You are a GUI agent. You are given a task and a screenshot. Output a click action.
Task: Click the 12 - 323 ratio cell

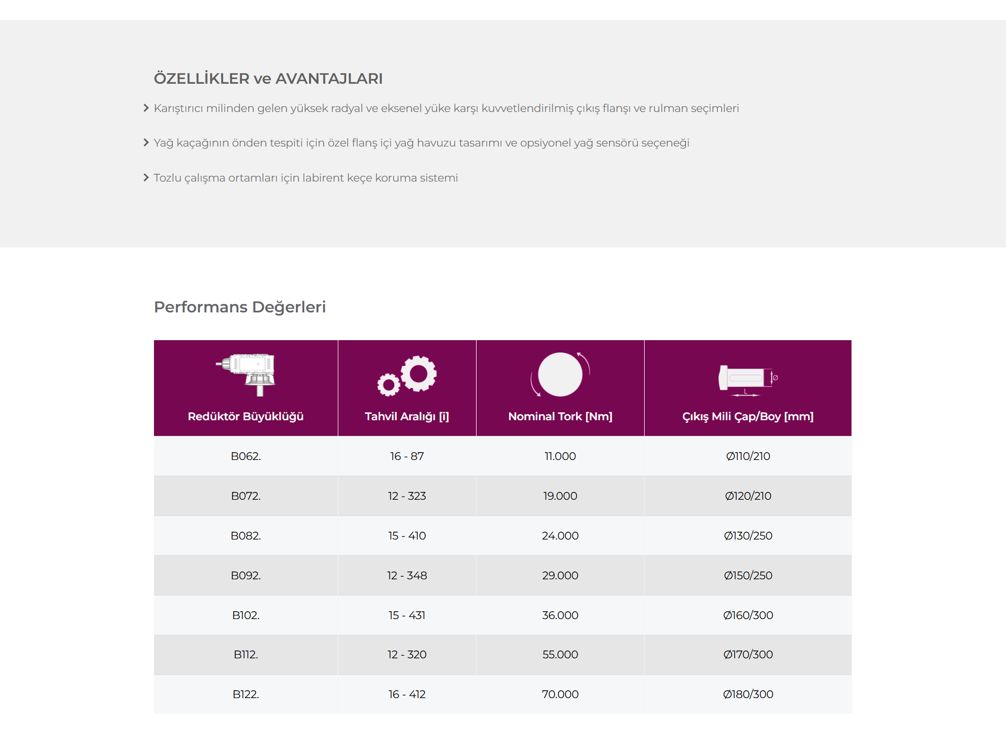(407, 496)
